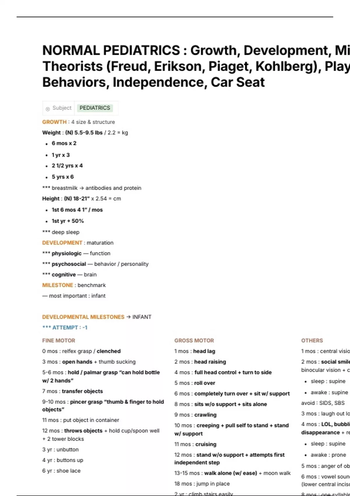350x496 pixels.
Task: Click the DEVELOPMENT orange heading
Action: 62,243
